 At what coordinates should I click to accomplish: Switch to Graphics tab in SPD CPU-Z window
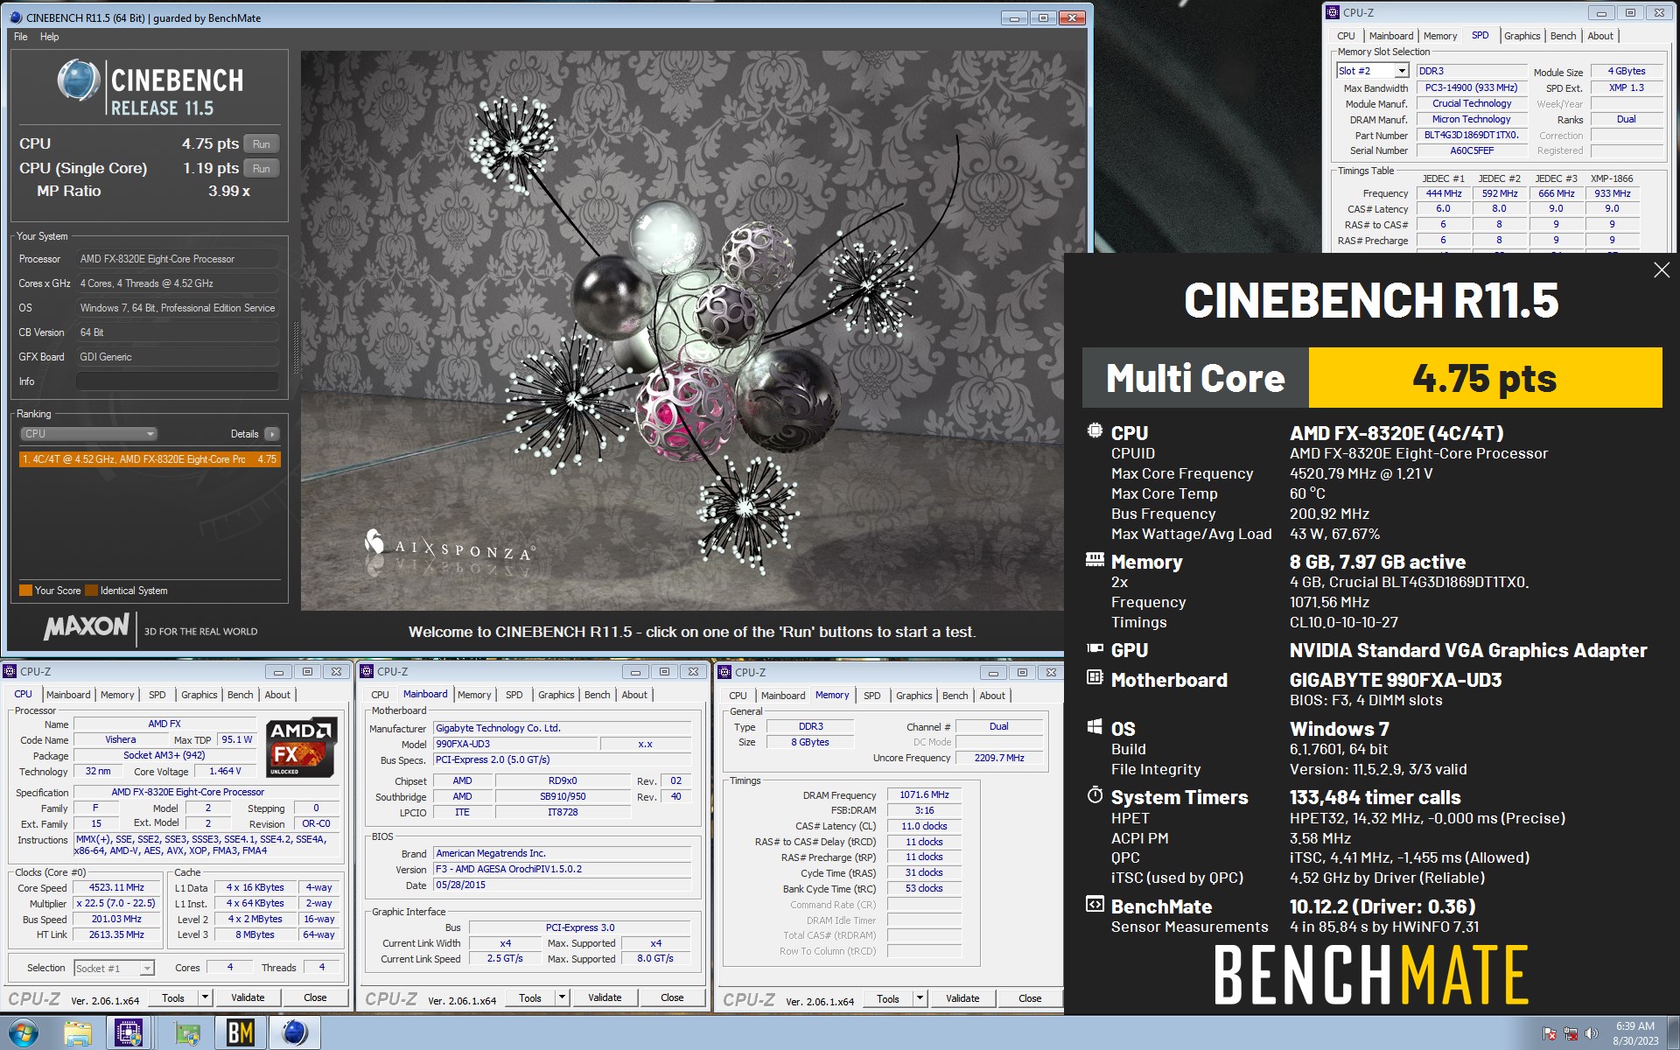pos(1522,36)
